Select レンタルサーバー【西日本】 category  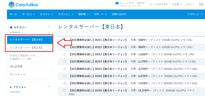pyautogui.click(x=30, y=48)
